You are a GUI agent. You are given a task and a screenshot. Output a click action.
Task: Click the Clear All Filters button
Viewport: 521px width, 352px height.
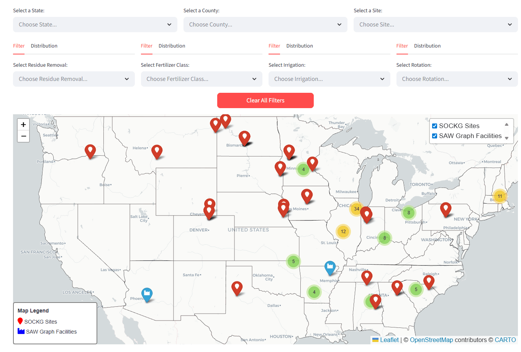(x=265, y=100)
